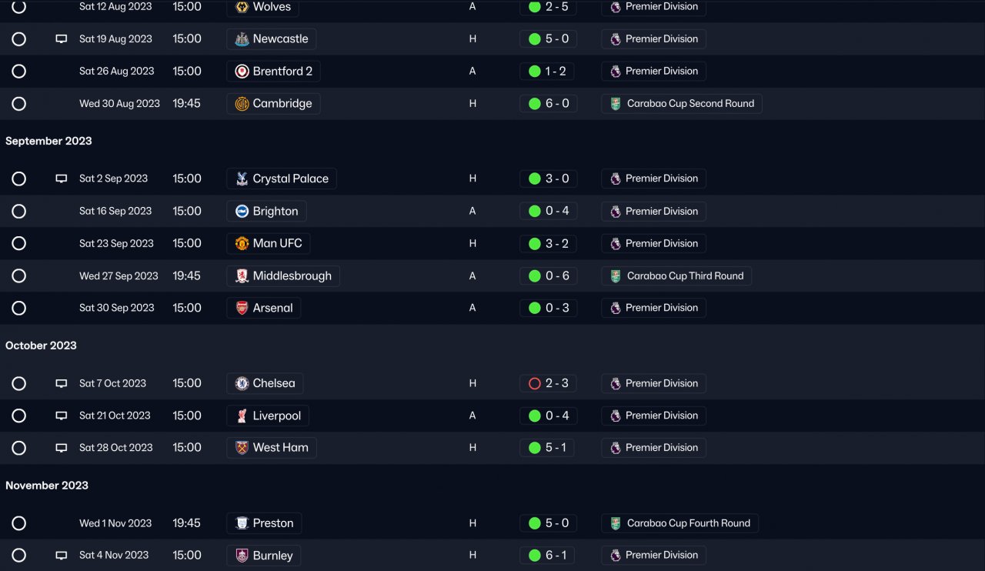The height and width of the screenshot is (571, 985).
Task: Click the October 2023 month header
Action: point(41,346)
